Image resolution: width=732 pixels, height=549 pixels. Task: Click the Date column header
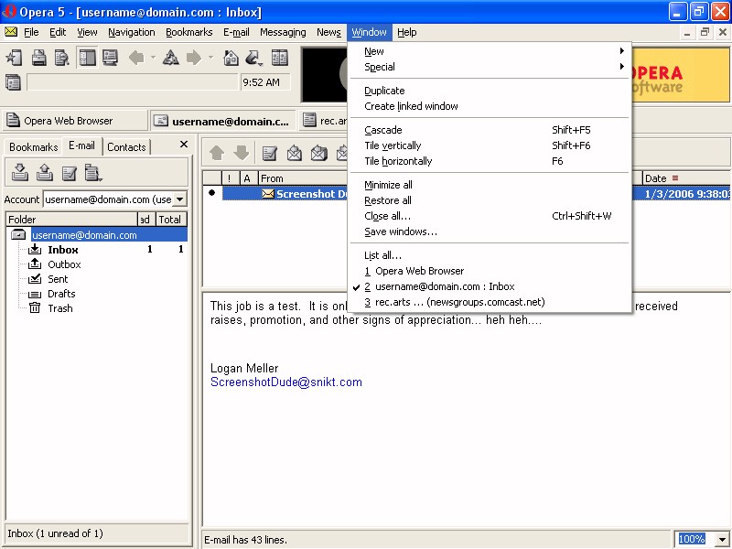click(x=685, y=178)
